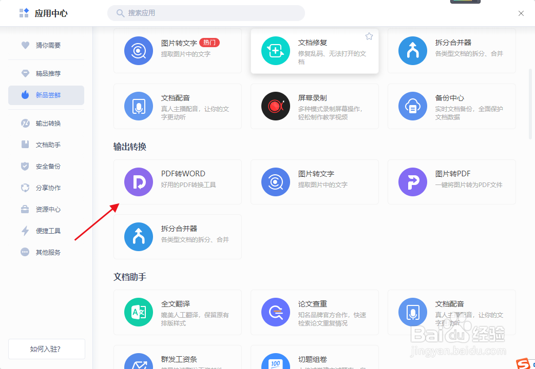Open 文档助手 sidebar category
This screenshot has height=369, width=535.
[x=46, y=145]
